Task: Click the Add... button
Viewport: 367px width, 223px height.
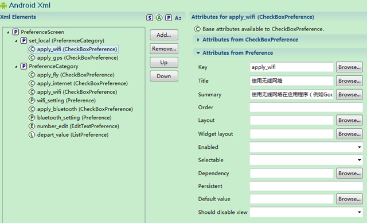Action: [164, 35]
